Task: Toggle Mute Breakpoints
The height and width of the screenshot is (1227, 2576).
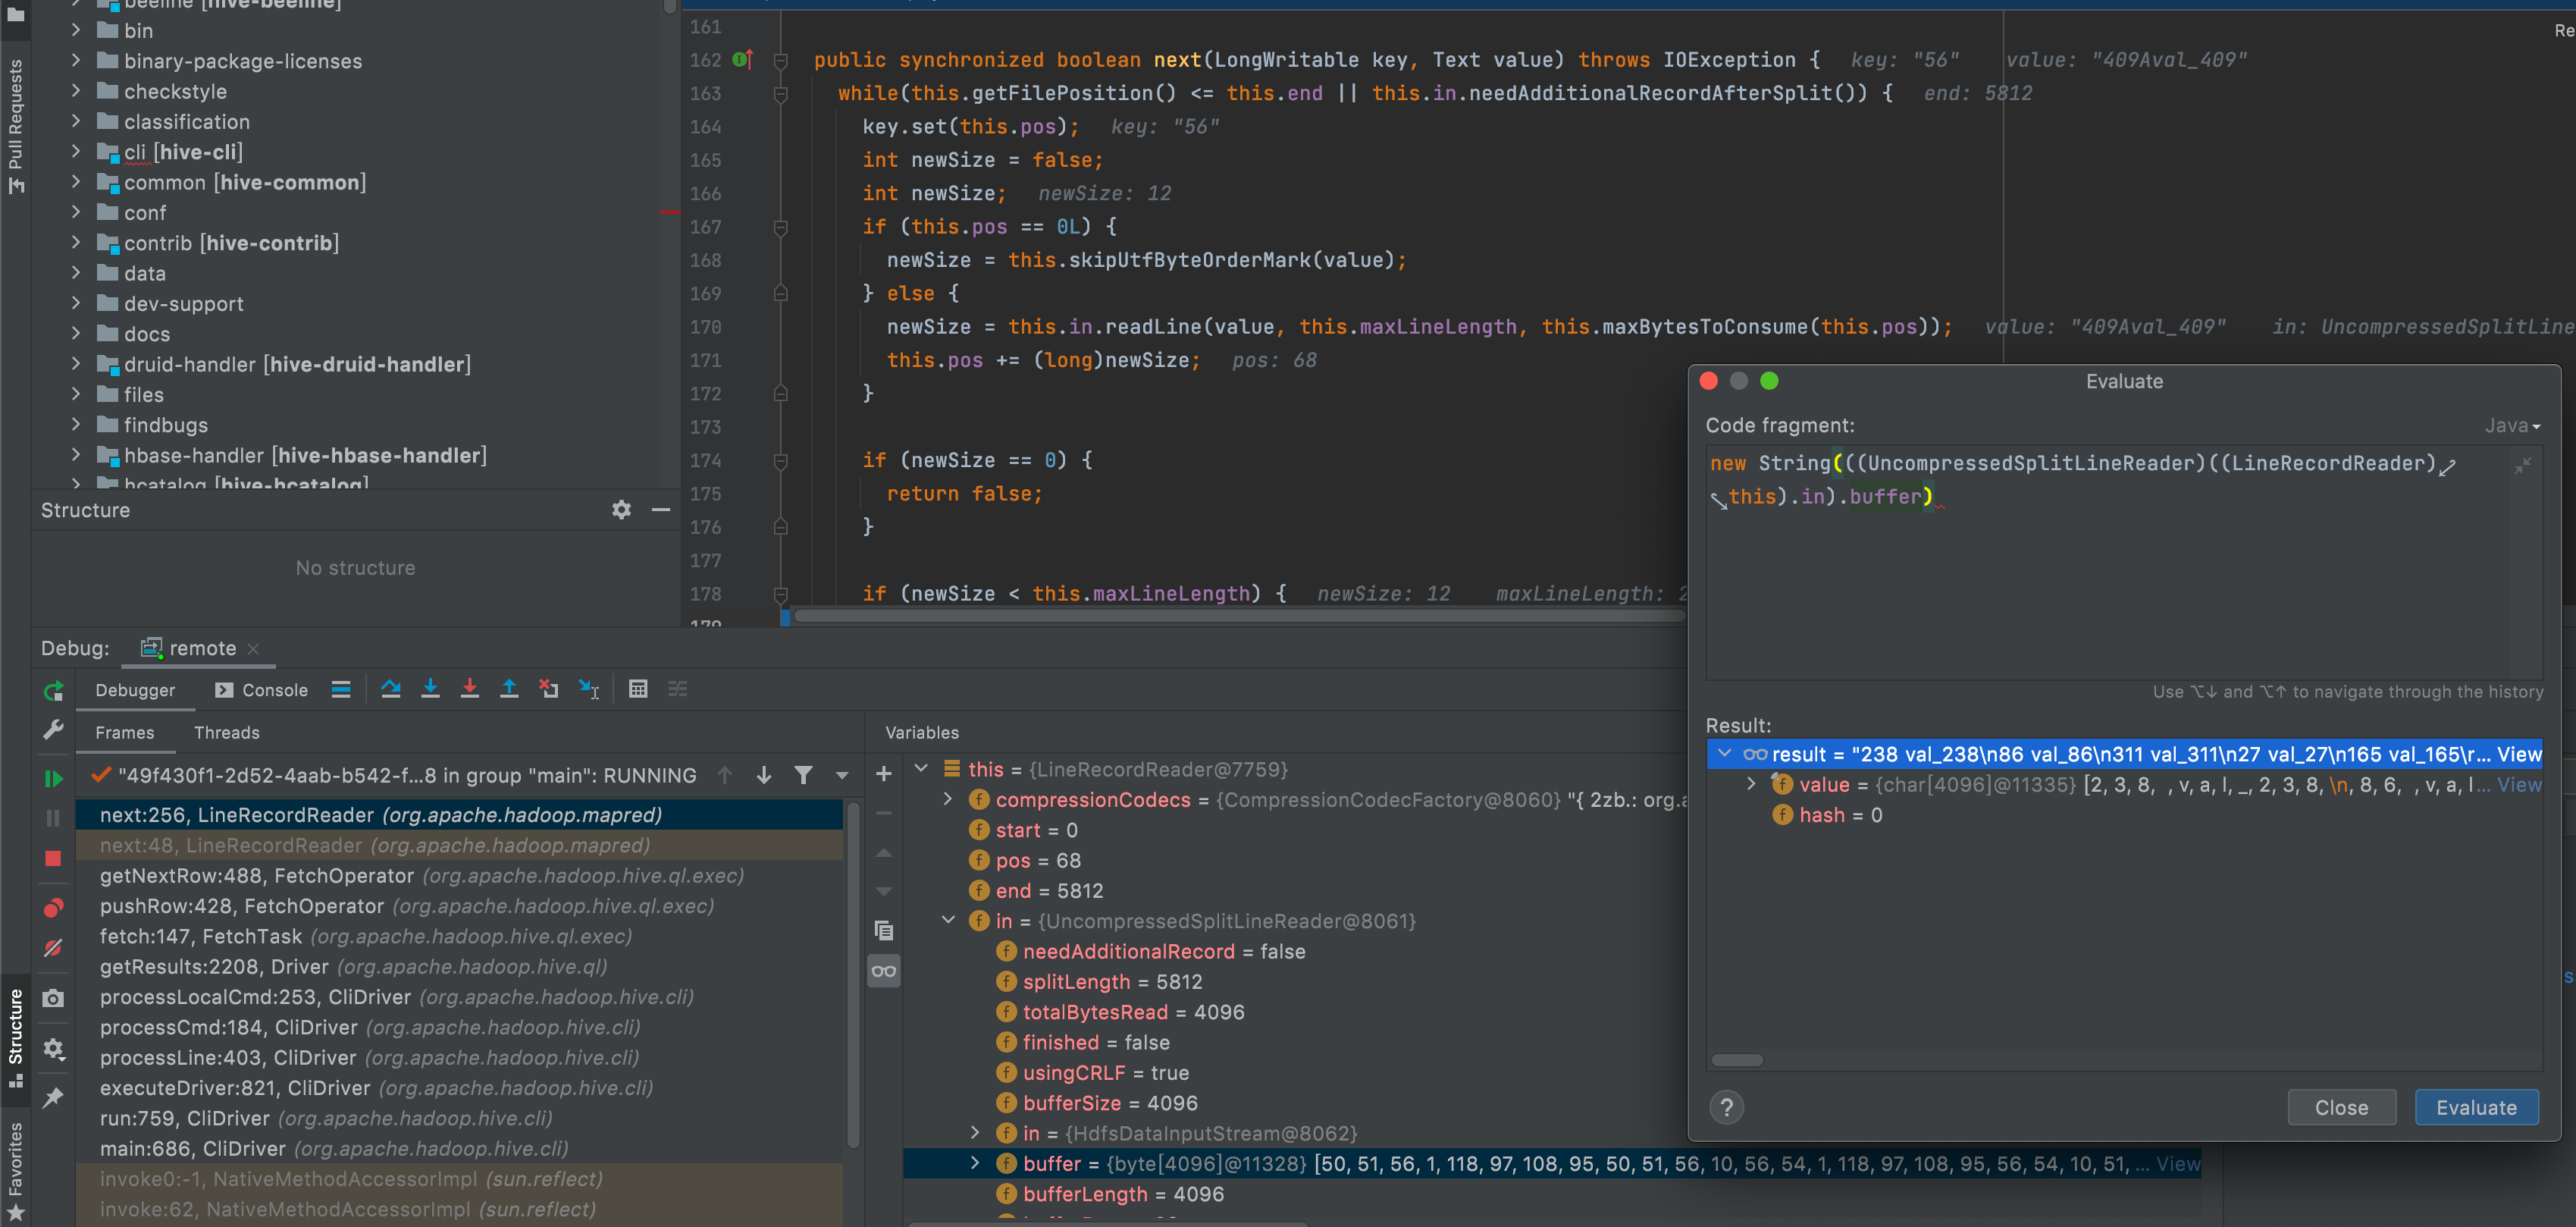Action: click(x=53, y=947)
